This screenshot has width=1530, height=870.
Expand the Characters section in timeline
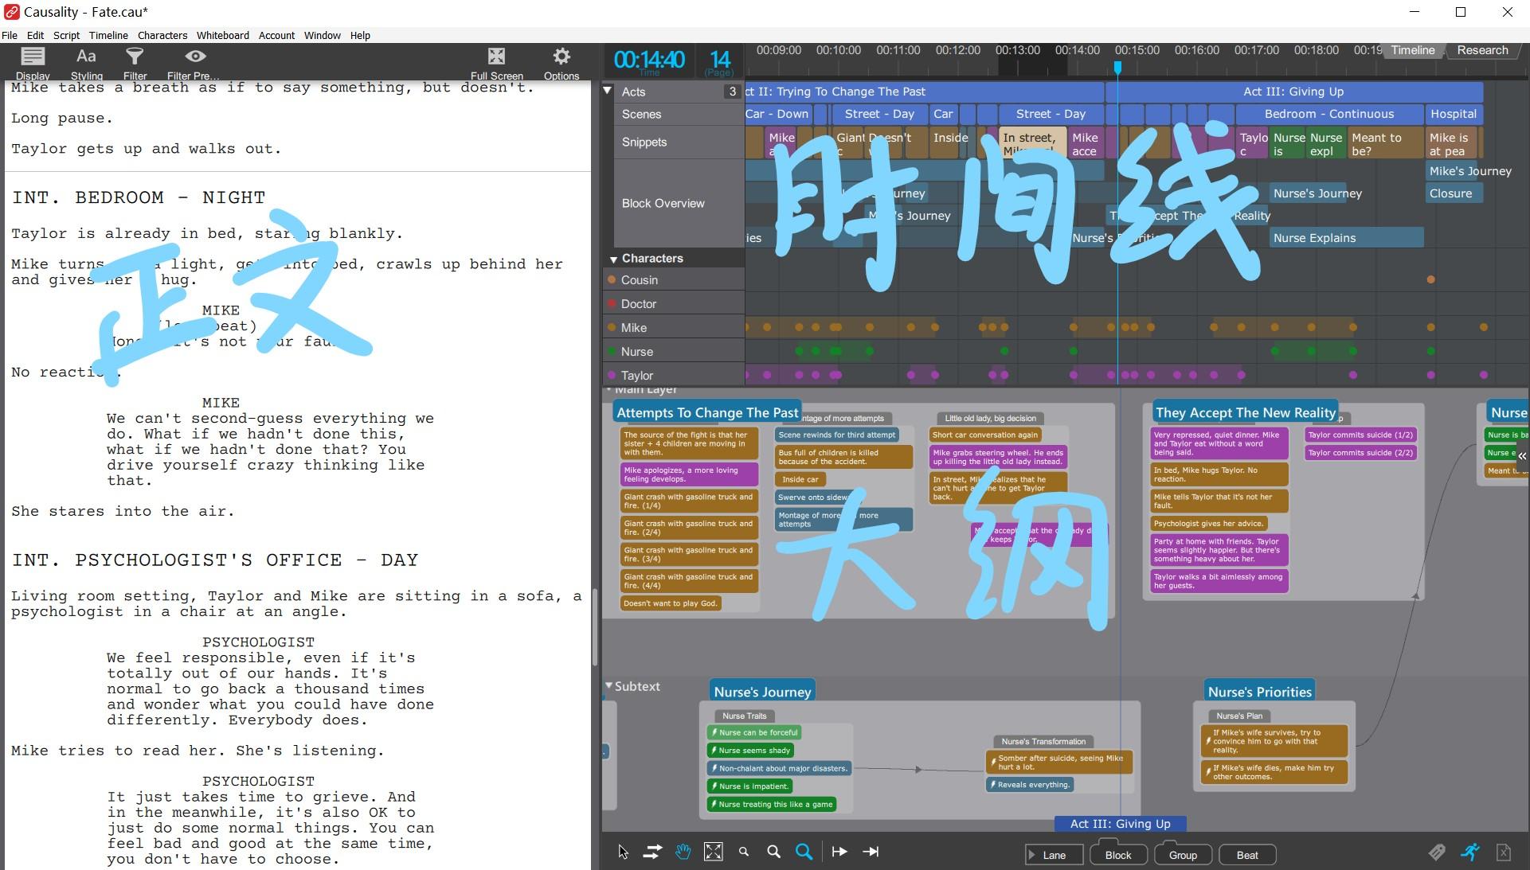tap(612, 257)
